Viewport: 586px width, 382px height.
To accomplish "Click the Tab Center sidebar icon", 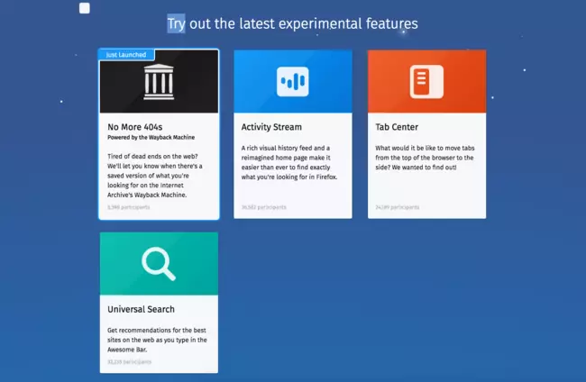I will pos(426,82).
